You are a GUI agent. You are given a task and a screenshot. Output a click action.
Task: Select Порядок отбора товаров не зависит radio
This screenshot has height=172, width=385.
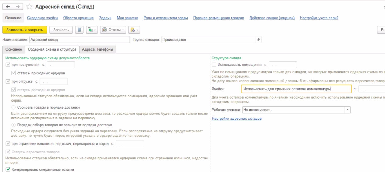tap(14, 125)
